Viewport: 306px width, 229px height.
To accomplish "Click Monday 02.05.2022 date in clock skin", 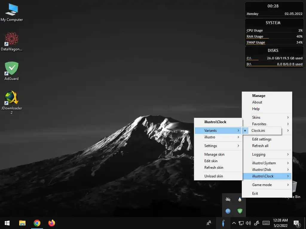I will pyautogui.click(x=274, y=14).
